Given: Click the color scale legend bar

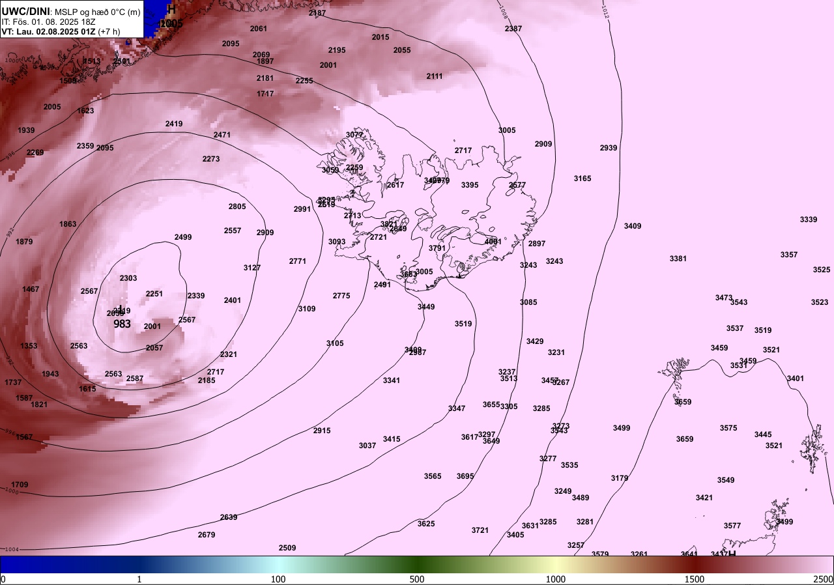Looking at the screenshot, I should pos(417,564).
